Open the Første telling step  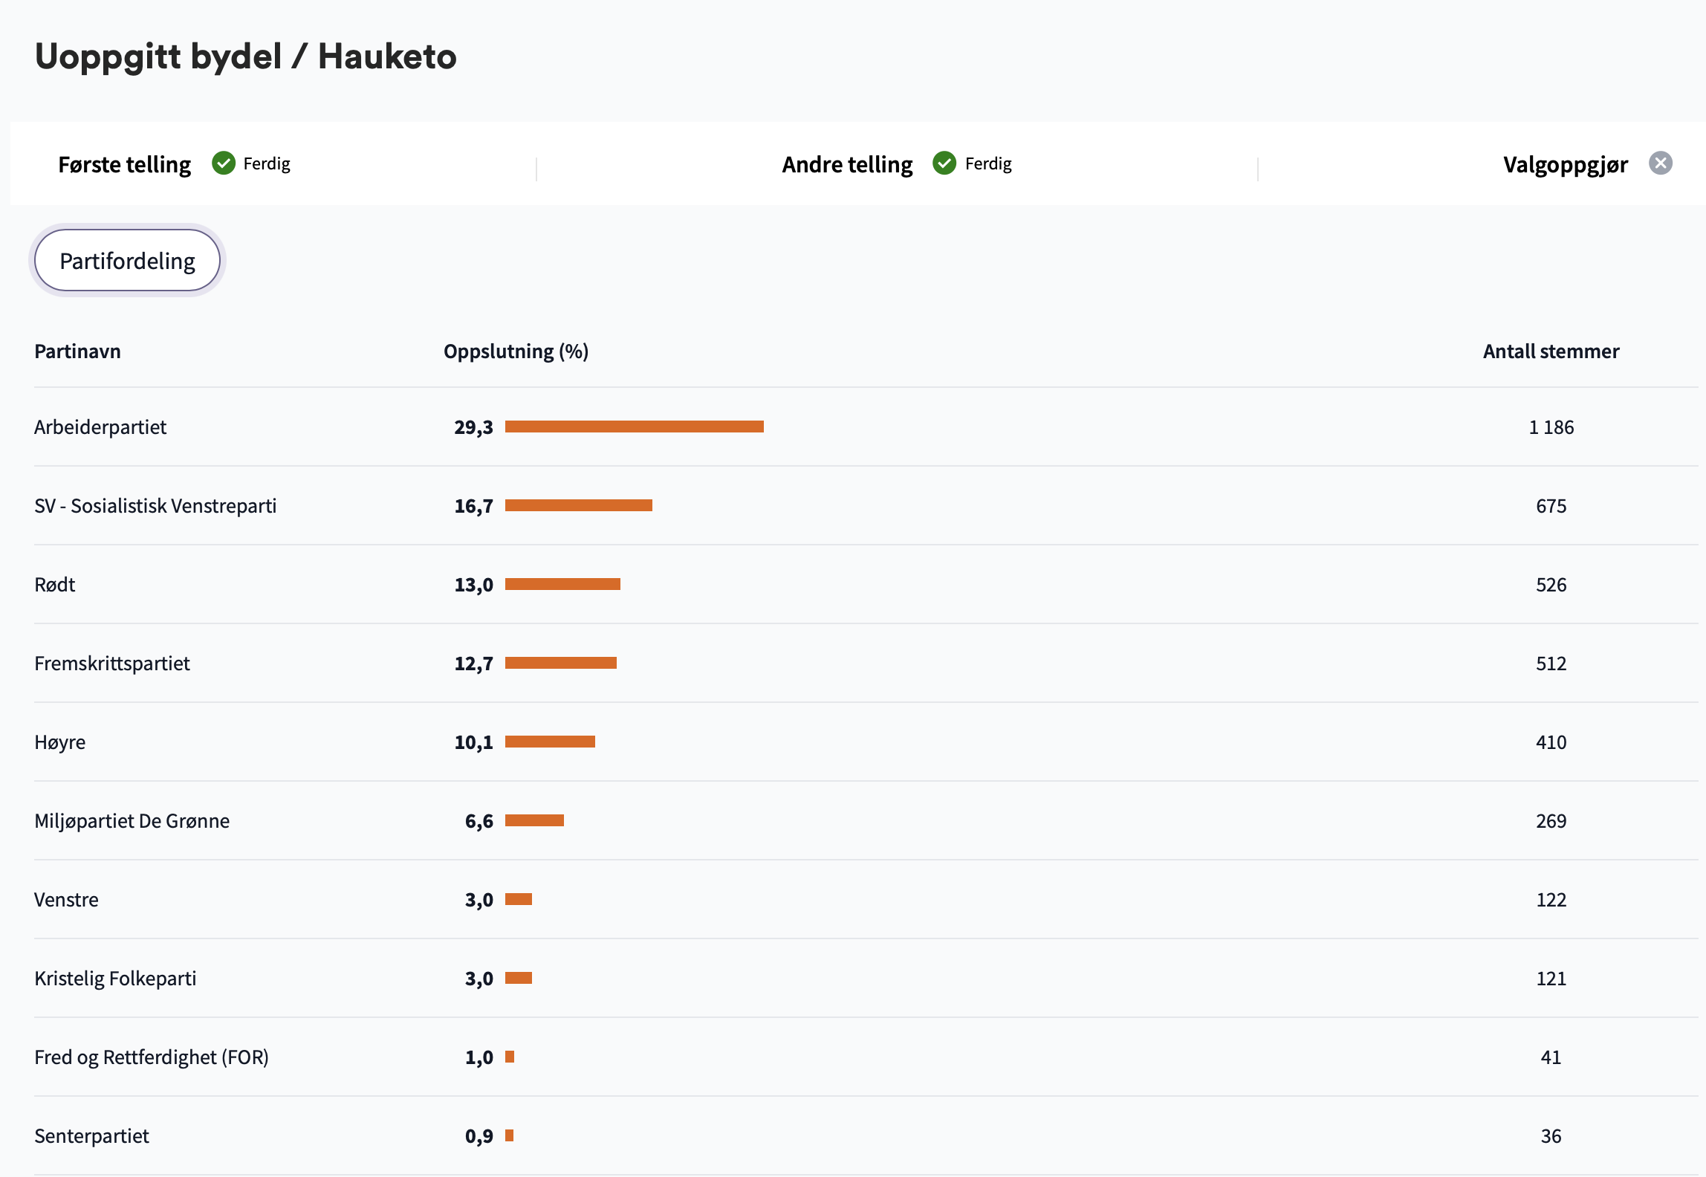(x=125, y=164)
